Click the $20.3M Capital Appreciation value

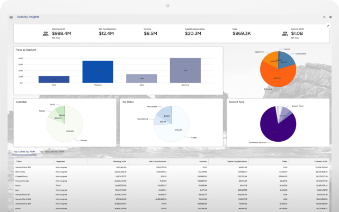coord(193,33)
